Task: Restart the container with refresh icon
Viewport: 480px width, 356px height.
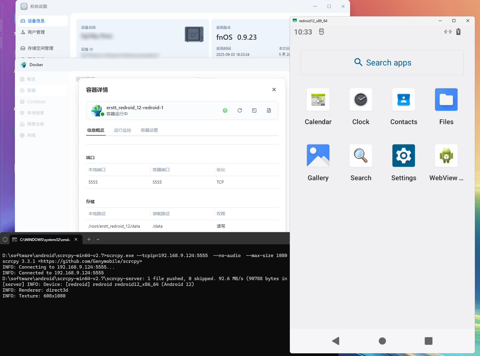Action: 240,110
